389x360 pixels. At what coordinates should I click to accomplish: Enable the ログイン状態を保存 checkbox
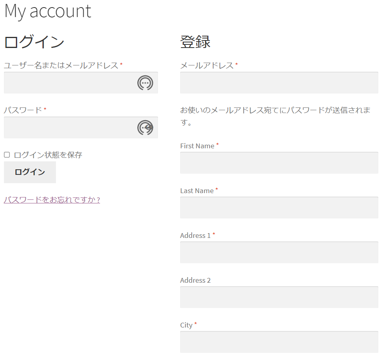[7, 155]
